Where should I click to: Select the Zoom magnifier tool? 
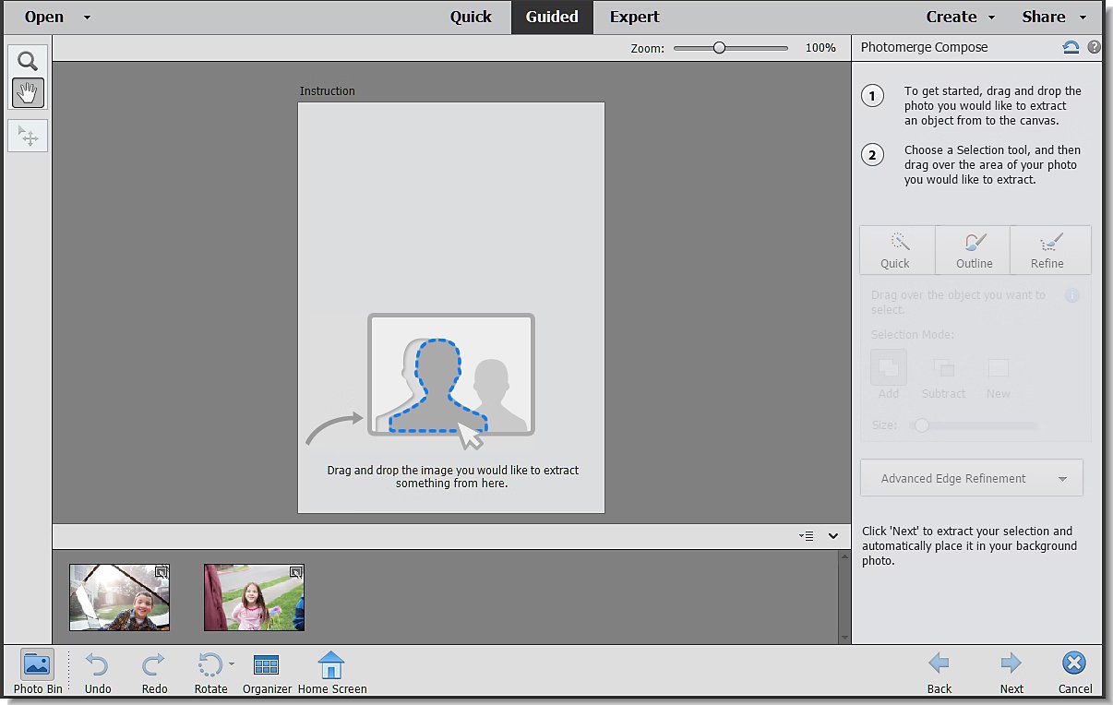point(28,62)
